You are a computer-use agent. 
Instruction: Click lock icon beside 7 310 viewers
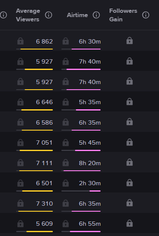coord(20,203)
